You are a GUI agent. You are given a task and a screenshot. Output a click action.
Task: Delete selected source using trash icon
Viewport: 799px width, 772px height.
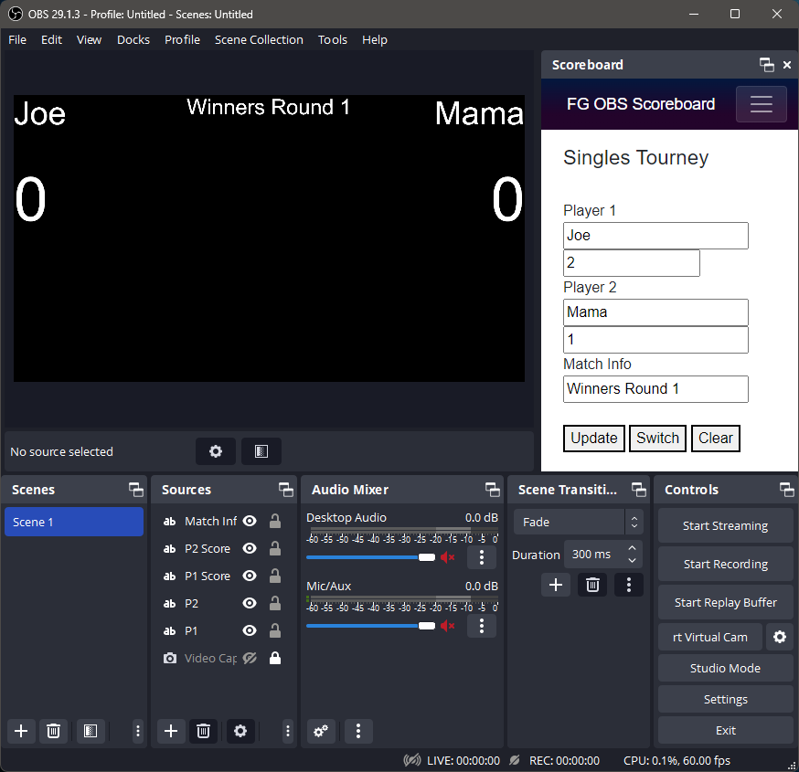pyautogui.click(x=203, y=731)
